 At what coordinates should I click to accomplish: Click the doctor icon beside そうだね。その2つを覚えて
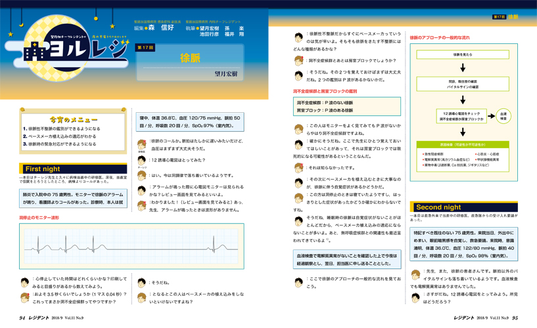pos(298,75)
